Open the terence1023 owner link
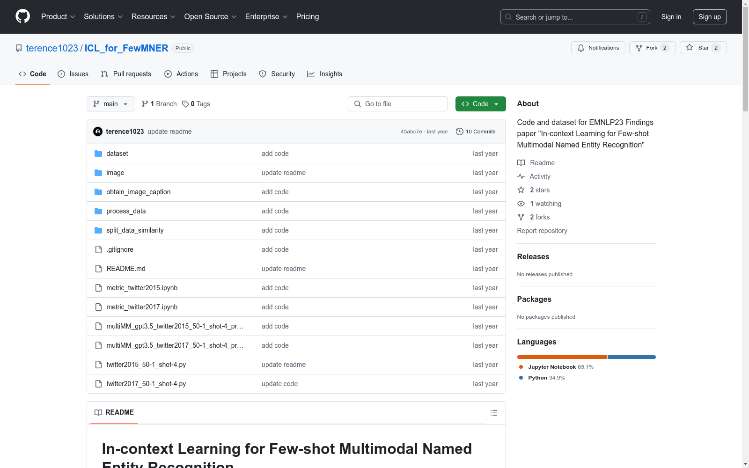Image resolution: width=749 pixels, height=468 pixels. [52, 48]
